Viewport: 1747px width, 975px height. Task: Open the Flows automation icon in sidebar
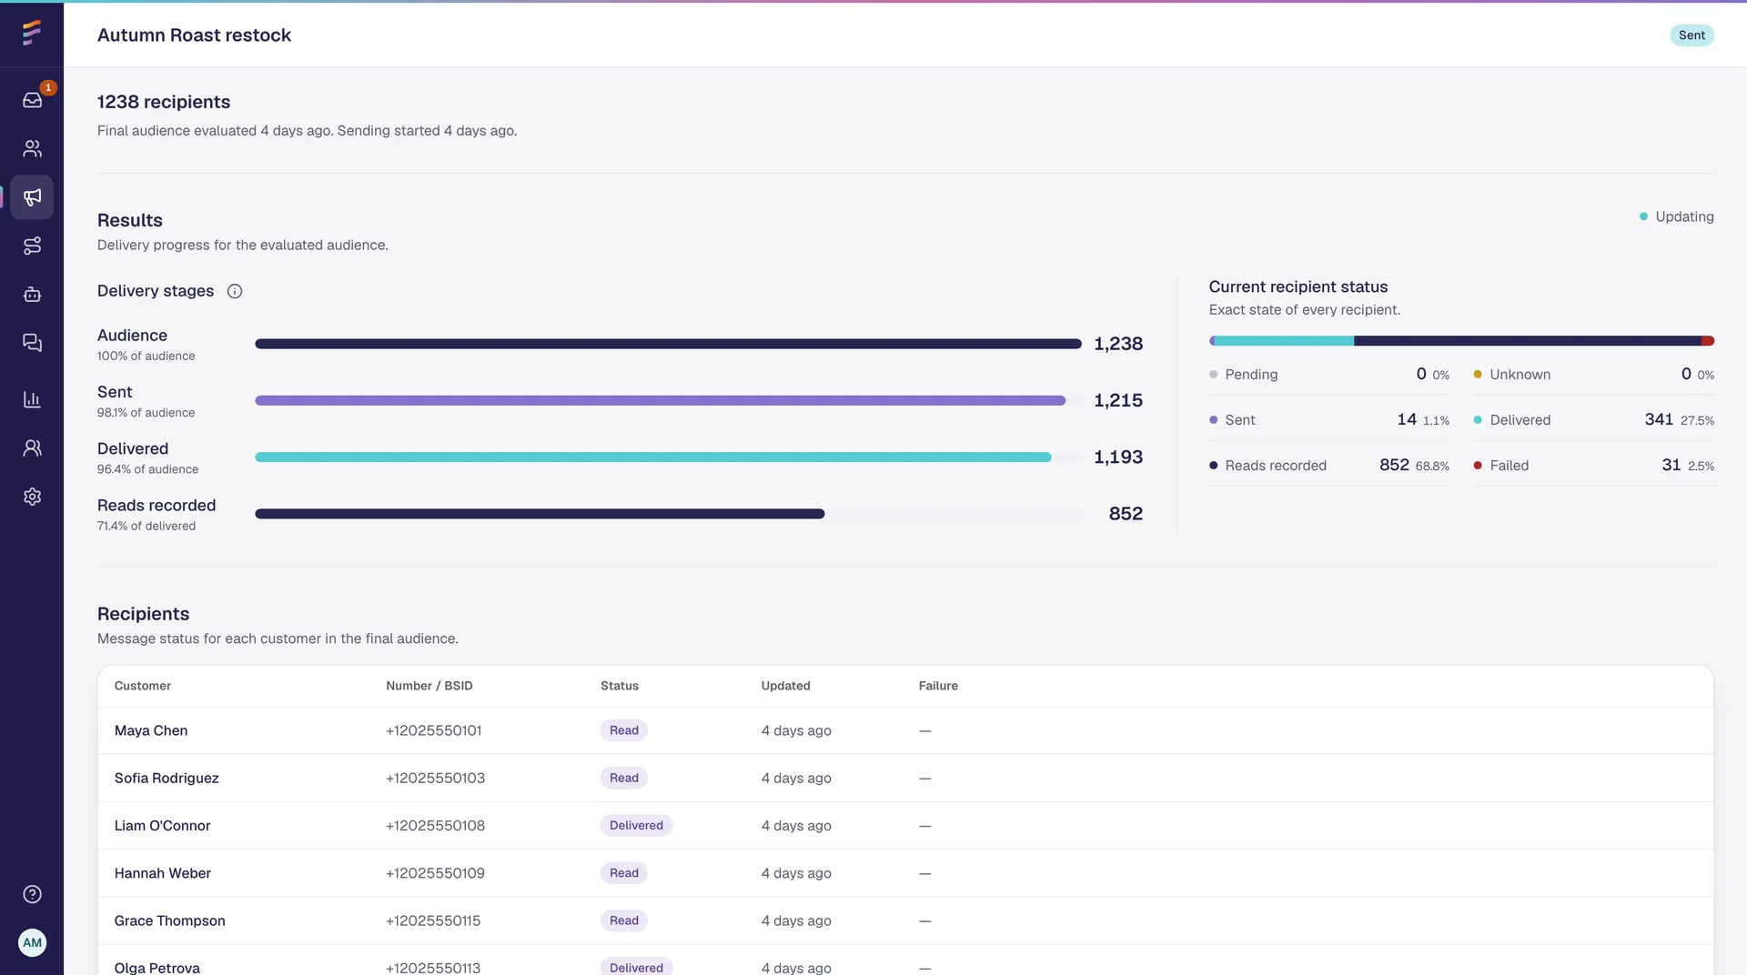point(32,246)
